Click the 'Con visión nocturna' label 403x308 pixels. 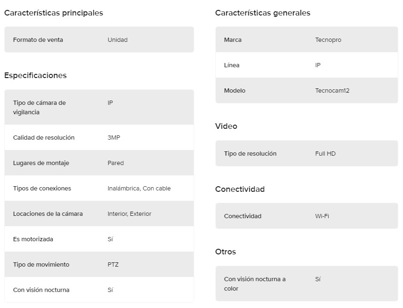(41, 290)
